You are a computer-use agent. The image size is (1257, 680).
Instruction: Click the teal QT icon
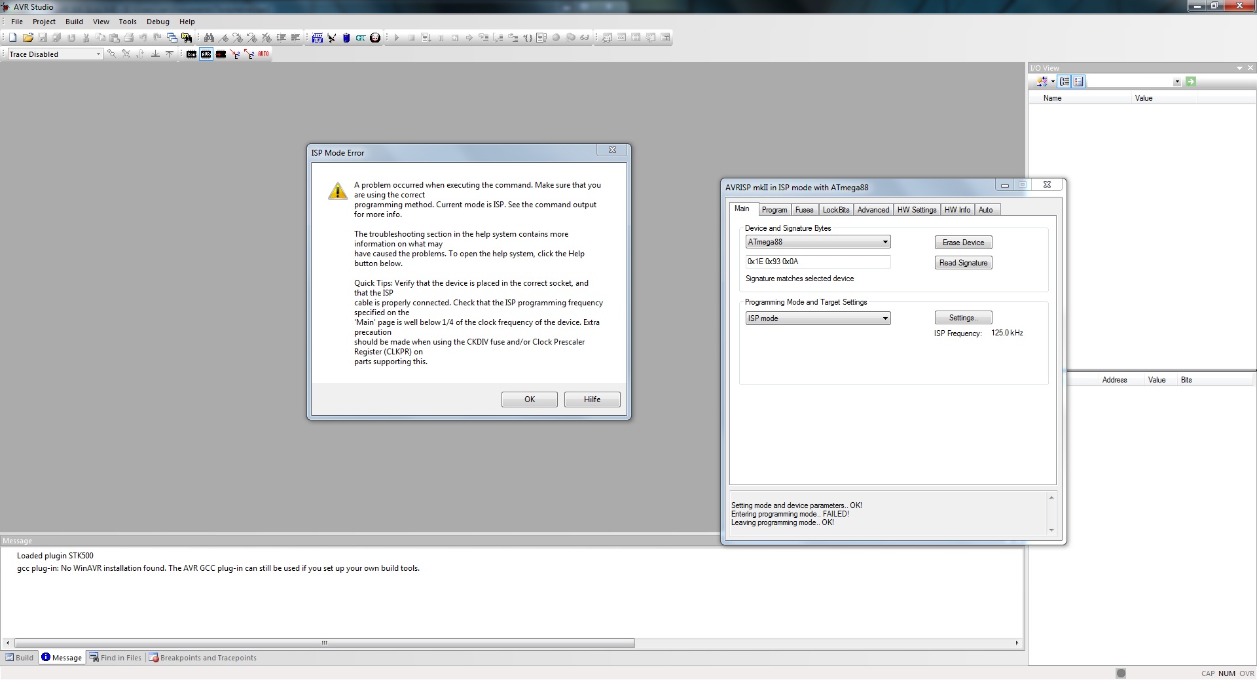coord(360,37)
